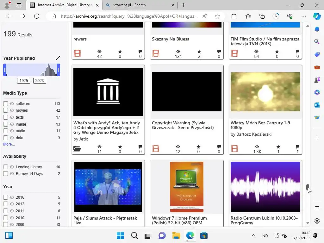Show hidden system tray icons chevron
The height and width of the screenshot is (243, 324).
click(x=253, y=235)
